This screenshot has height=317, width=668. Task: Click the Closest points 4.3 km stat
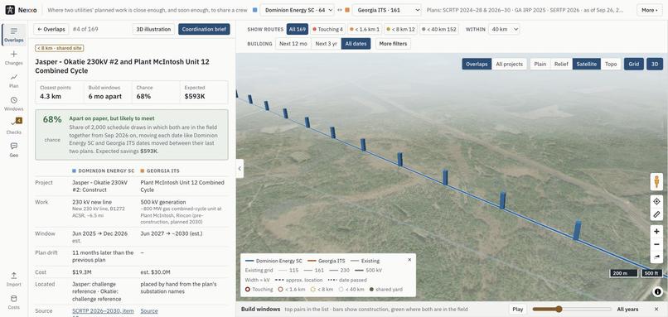click(x=59, y=93)
